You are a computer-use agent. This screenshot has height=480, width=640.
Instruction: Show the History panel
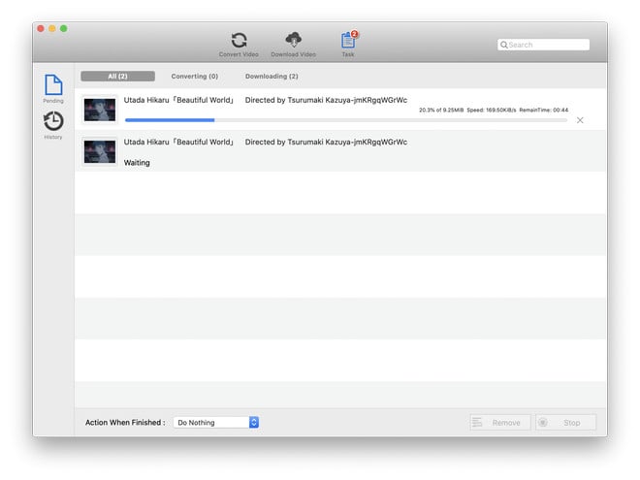tap(53, 125)
